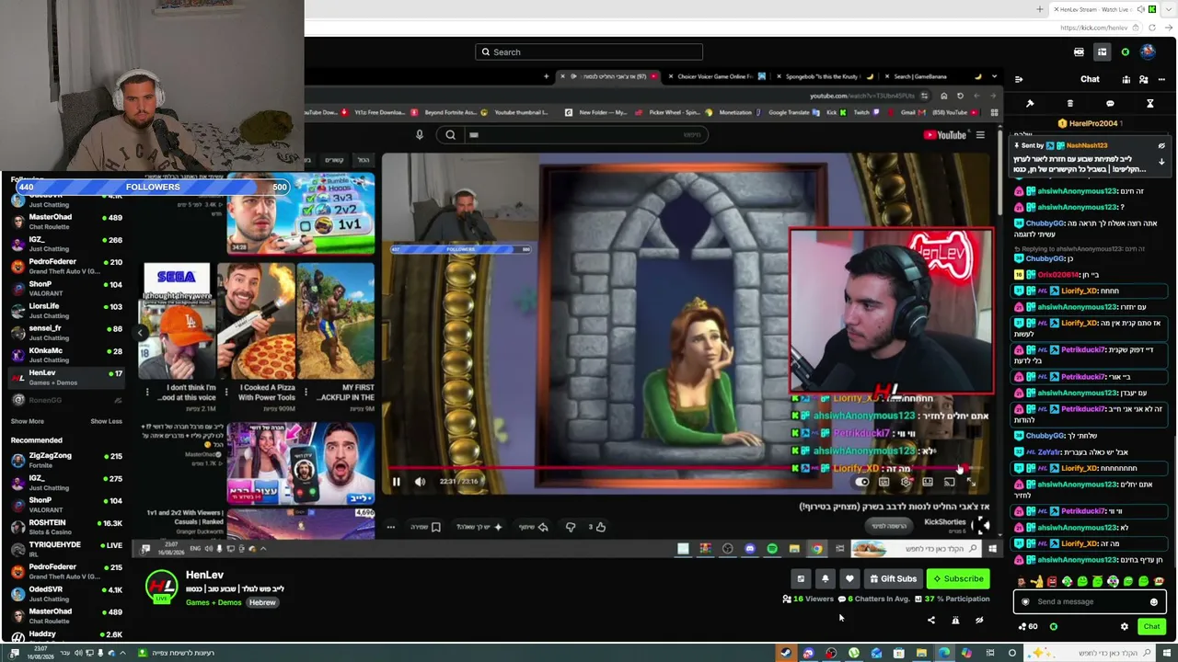Click the Hebrew language tag

coord(262,603)
